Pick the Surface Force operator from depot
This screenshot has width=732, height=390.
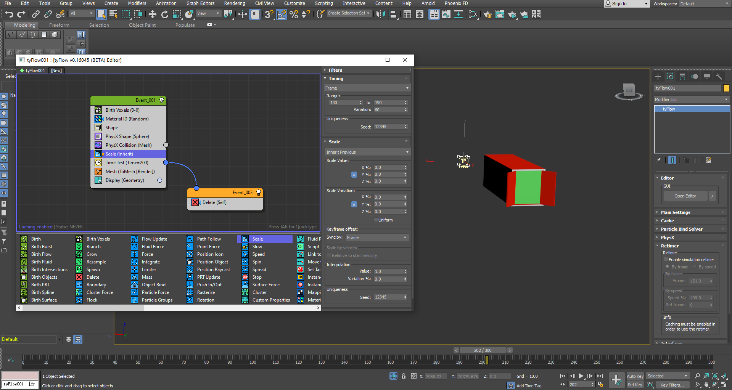(x=266, y=285)
